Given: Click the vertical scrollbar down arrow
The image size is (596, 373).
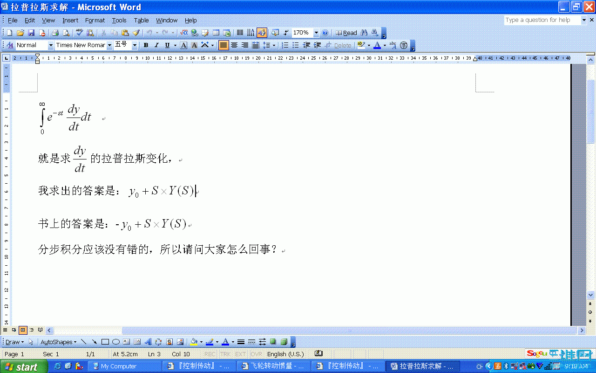Looking at the screenshot, I should tap(590, 295).
